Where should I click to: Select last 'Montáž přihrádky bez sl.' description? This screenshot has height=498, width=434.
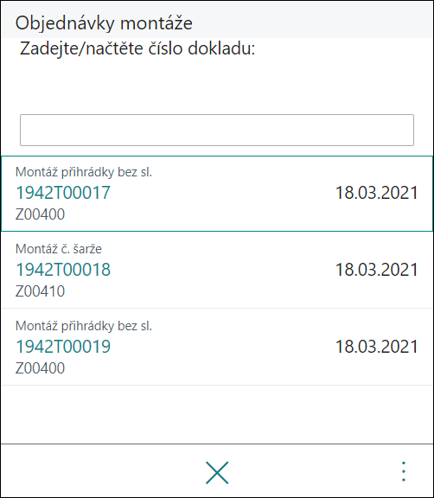click(84, 326)
